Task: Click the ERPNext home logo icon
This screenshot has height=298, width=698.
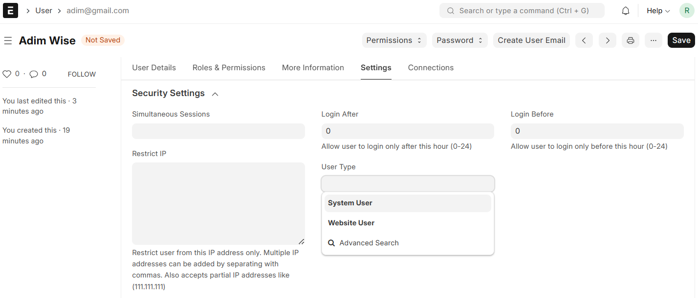Action: [10, 11]
